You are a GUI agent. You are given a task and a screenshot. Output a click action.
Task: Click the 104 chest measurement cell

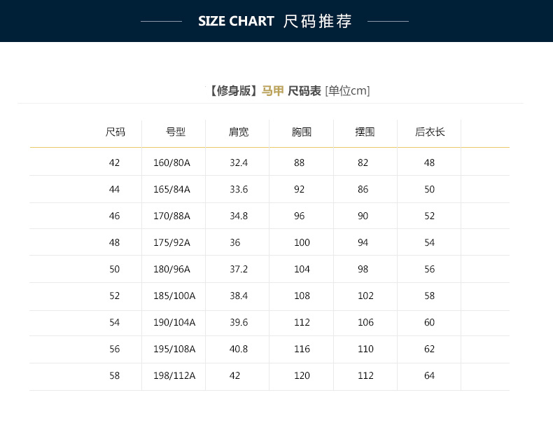click(302, 269)
